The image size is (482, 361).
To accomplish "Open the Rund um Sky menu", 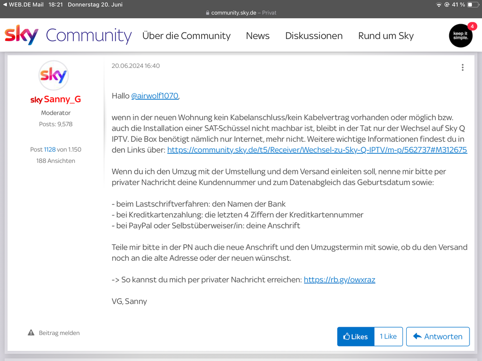I will pyautogui.click(x=386, y=36).
